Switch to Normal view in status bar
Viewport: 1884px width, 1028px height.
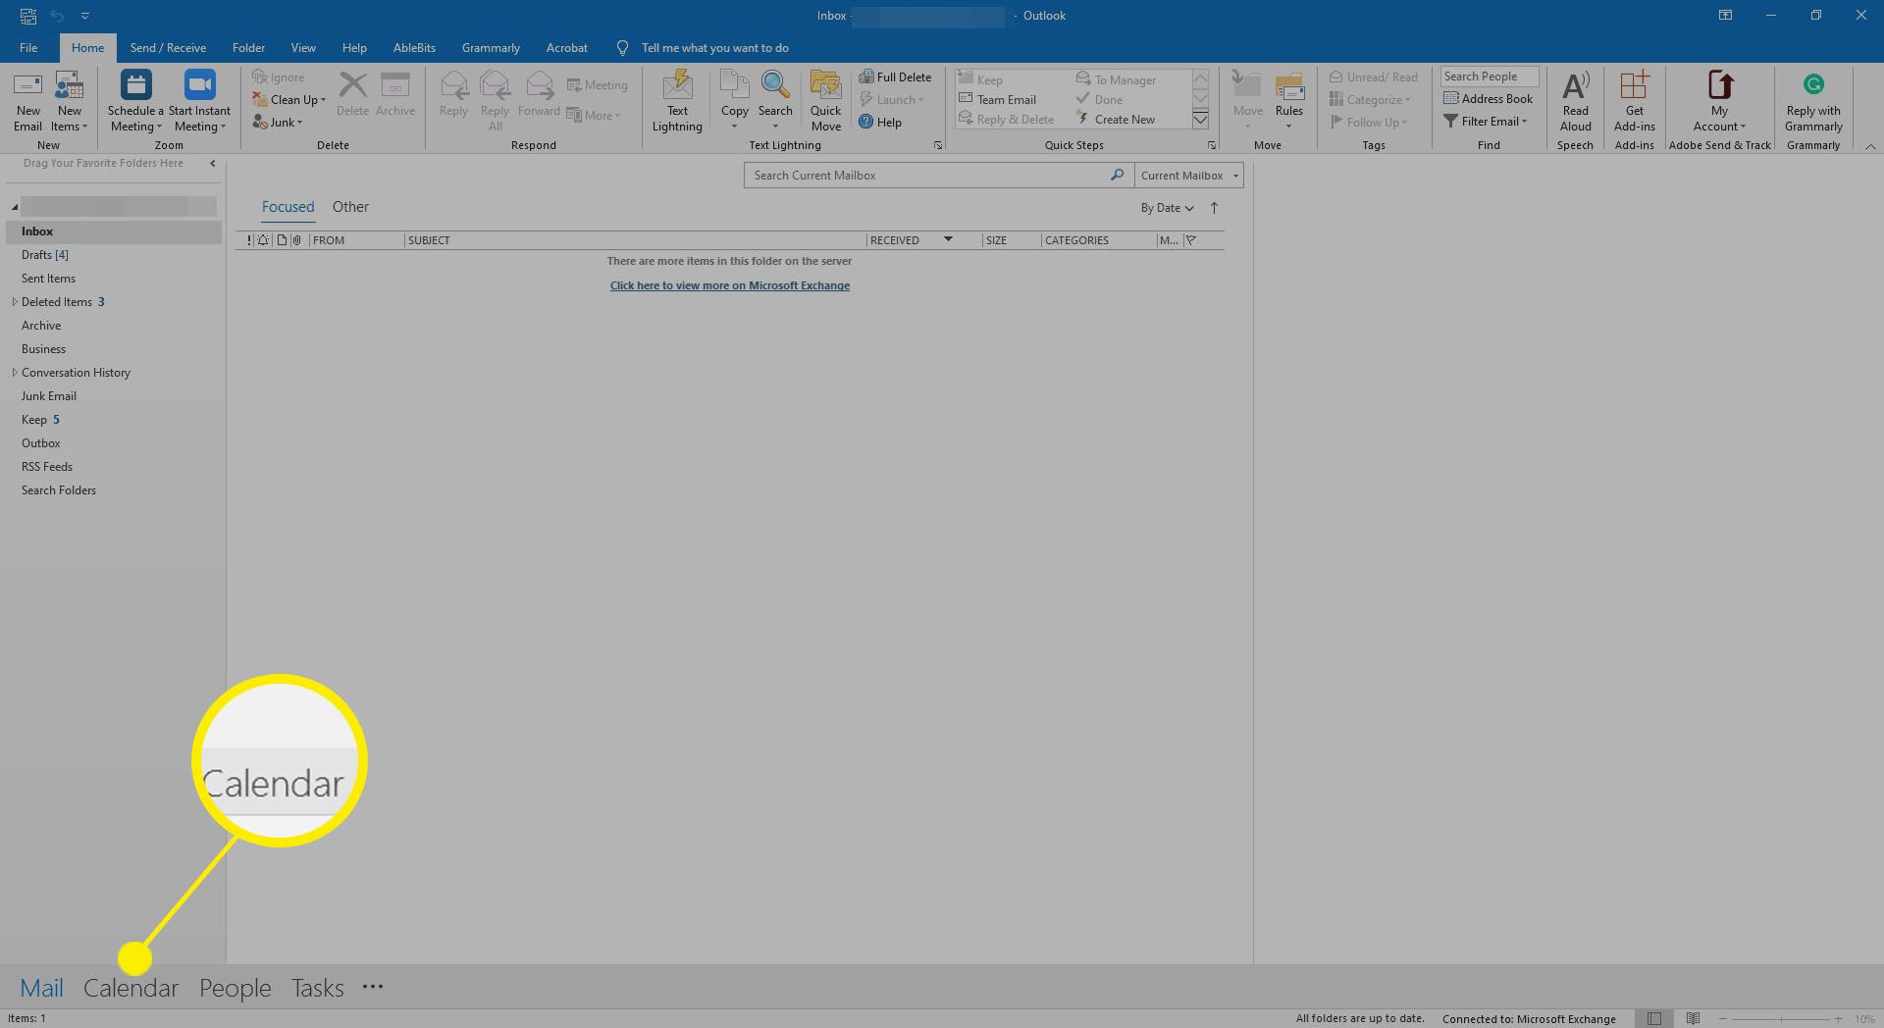click(x=1654, y=1018)
